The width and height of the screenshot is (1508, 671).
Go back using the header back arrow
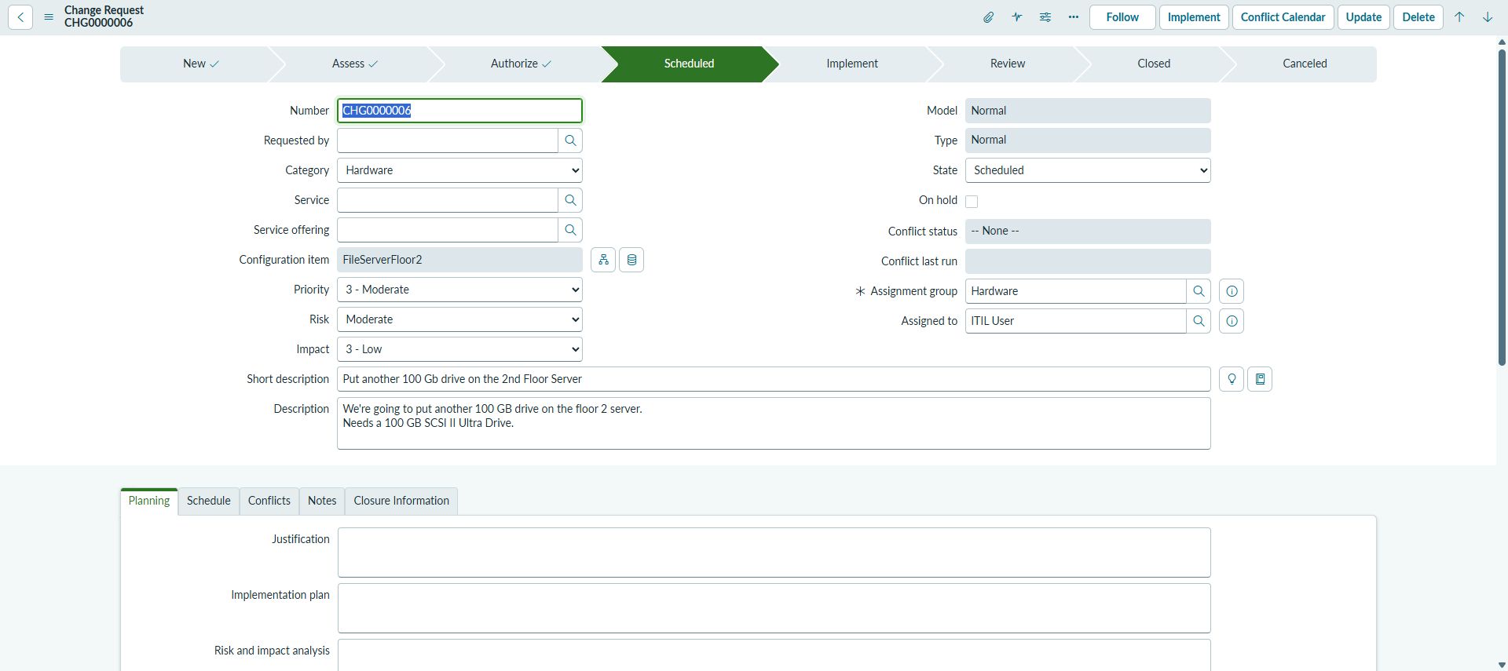point(20,17)
